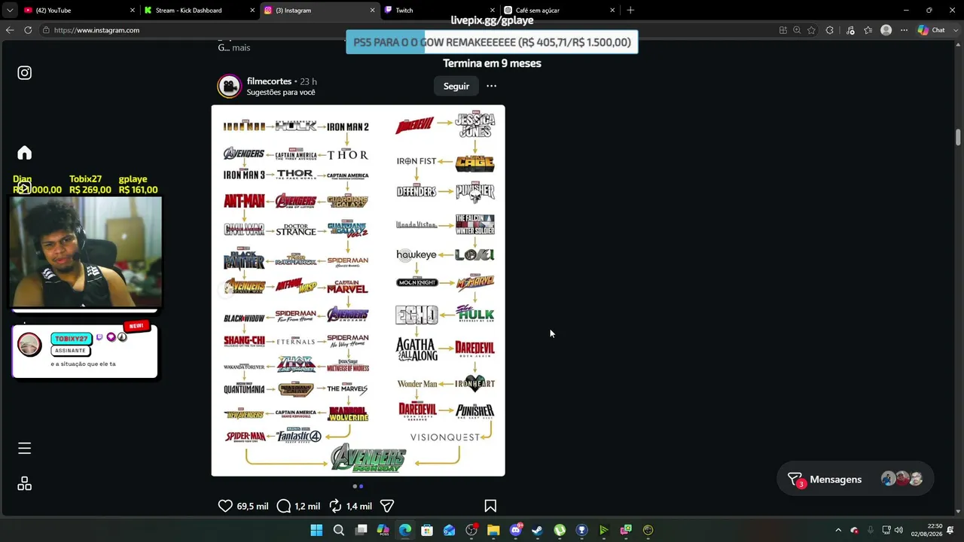964x542 pixels.
Task: Open Windows taskbar search
Action: 339,530
